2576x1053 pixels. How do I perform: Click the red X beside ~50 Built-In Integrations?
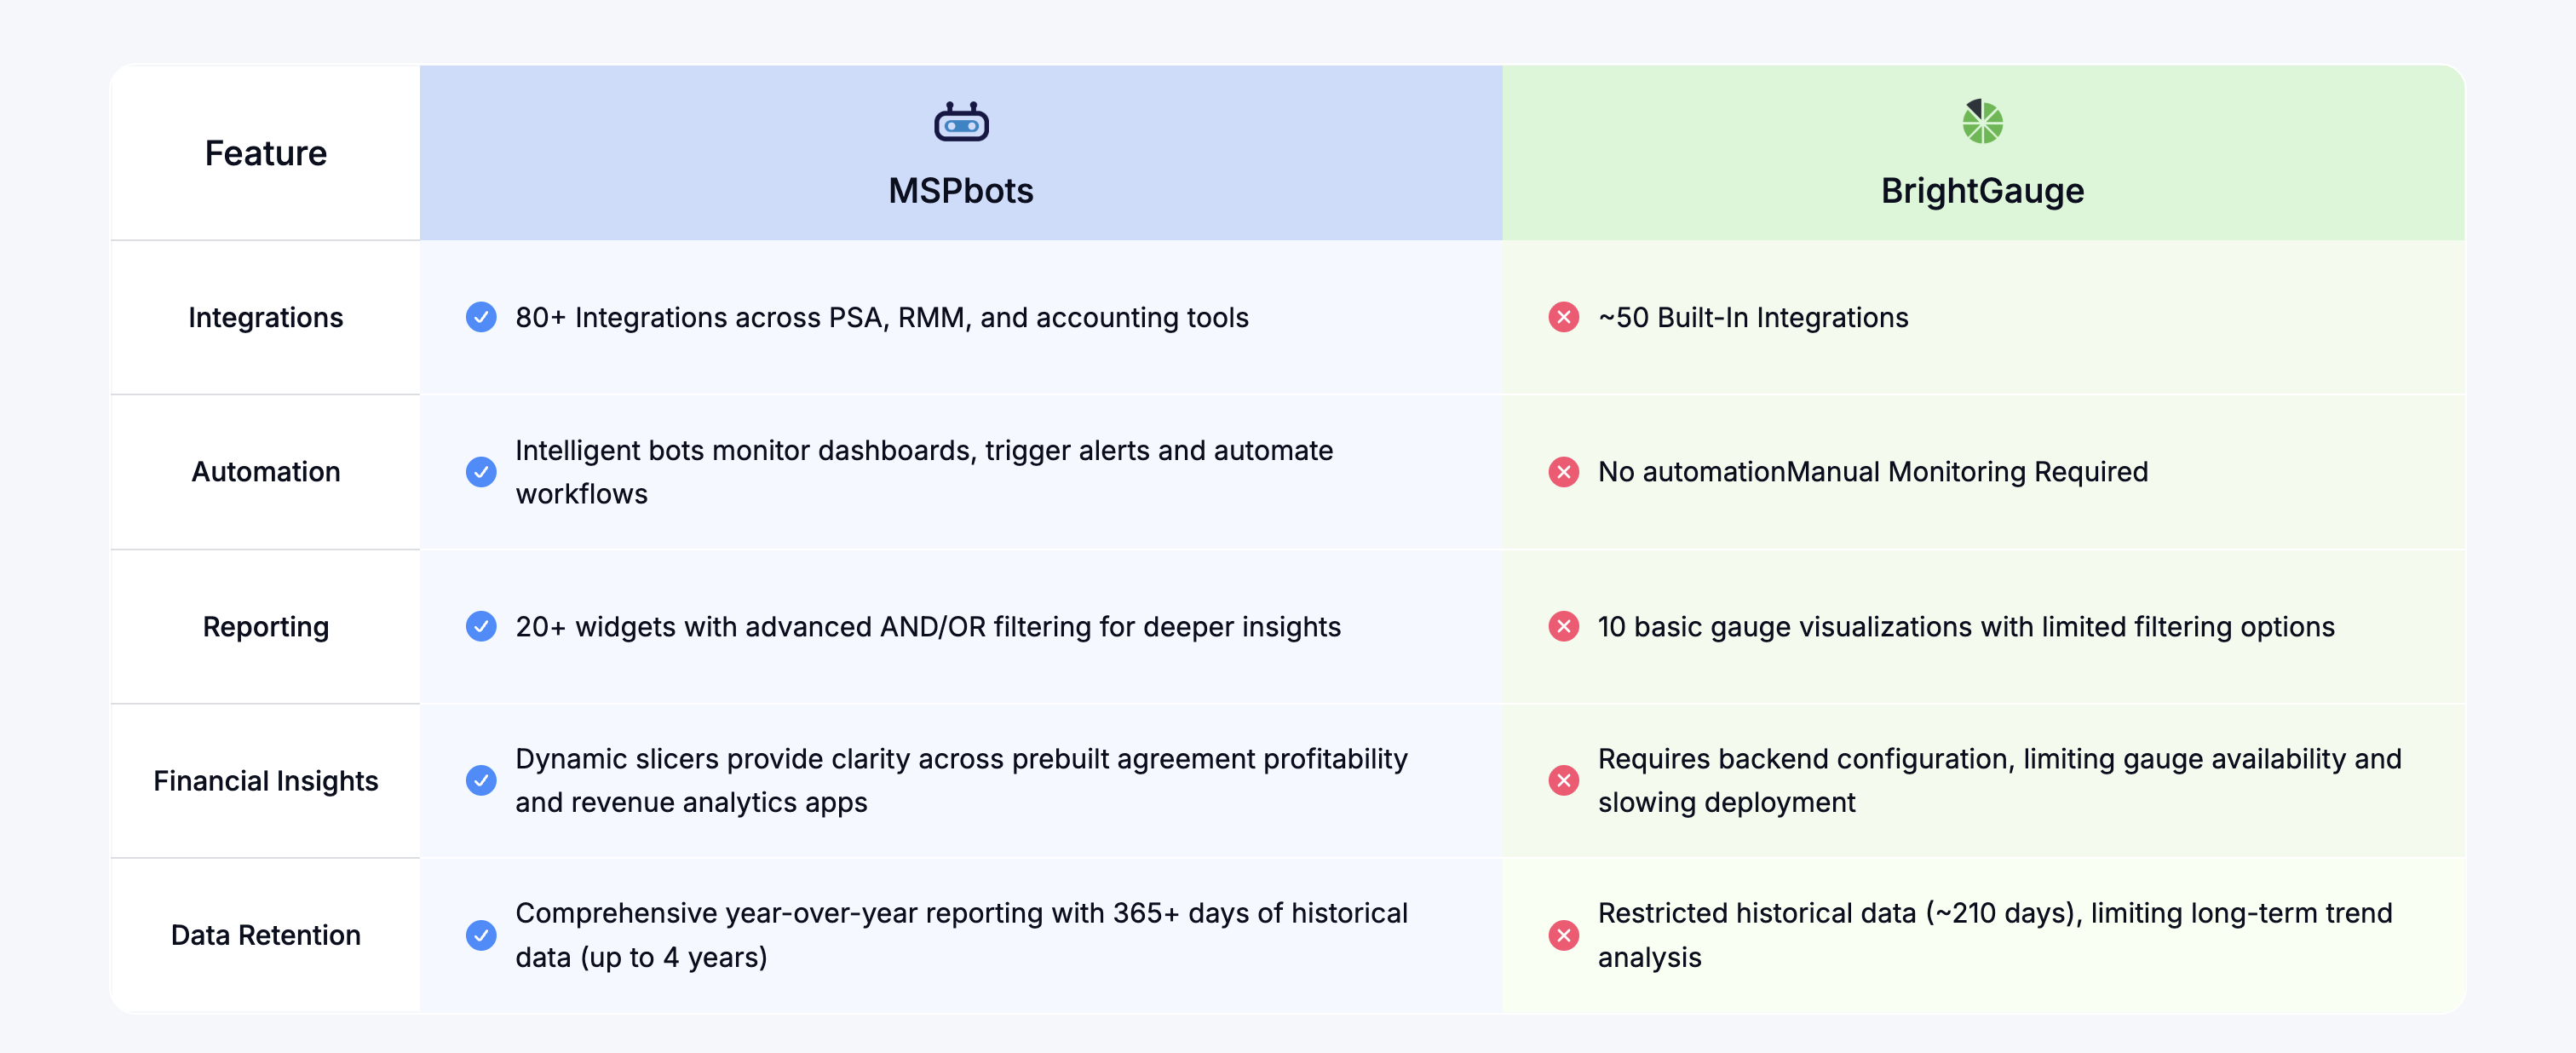(x=1564, y=317)
